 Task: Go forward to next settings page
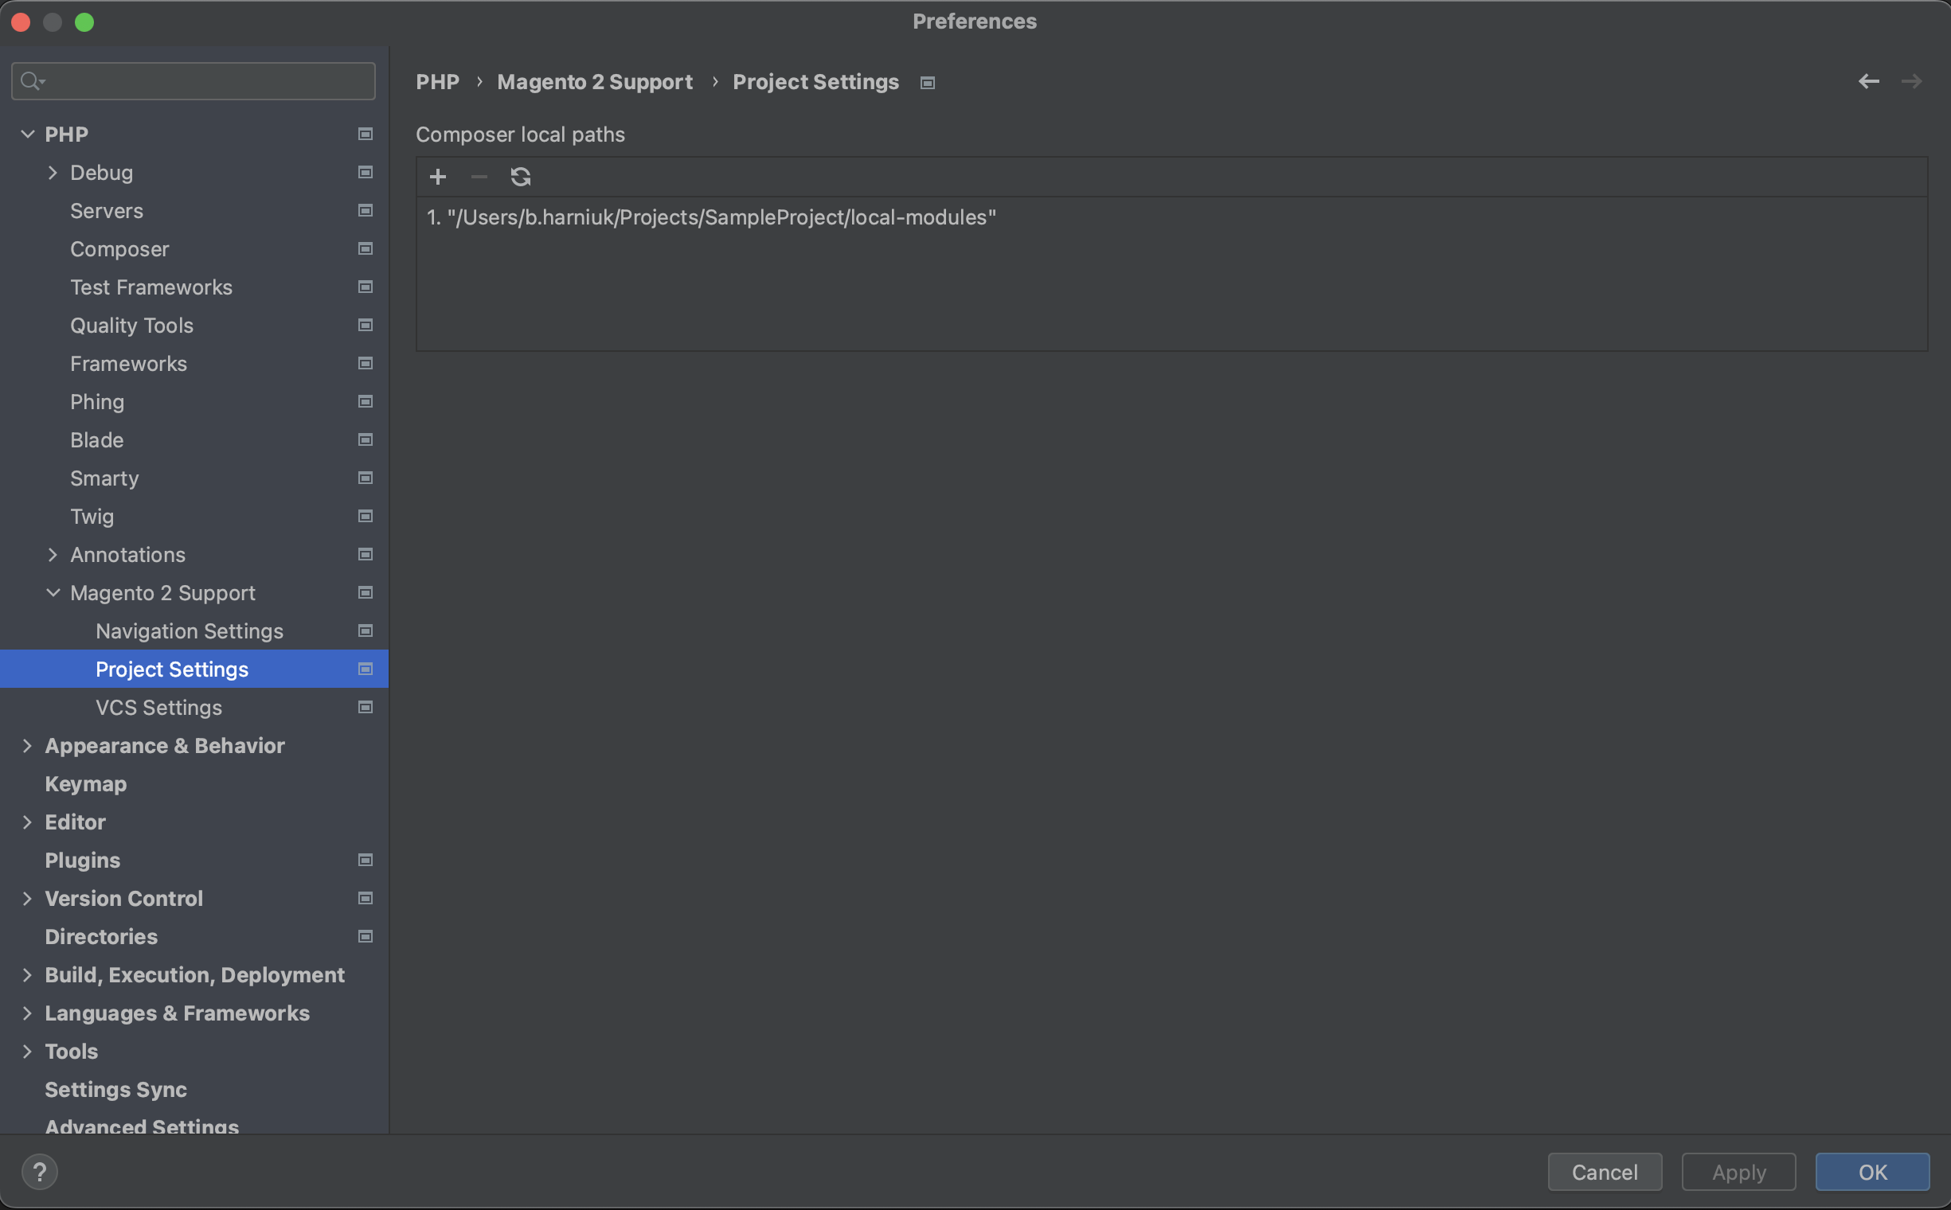point(1912,82)
